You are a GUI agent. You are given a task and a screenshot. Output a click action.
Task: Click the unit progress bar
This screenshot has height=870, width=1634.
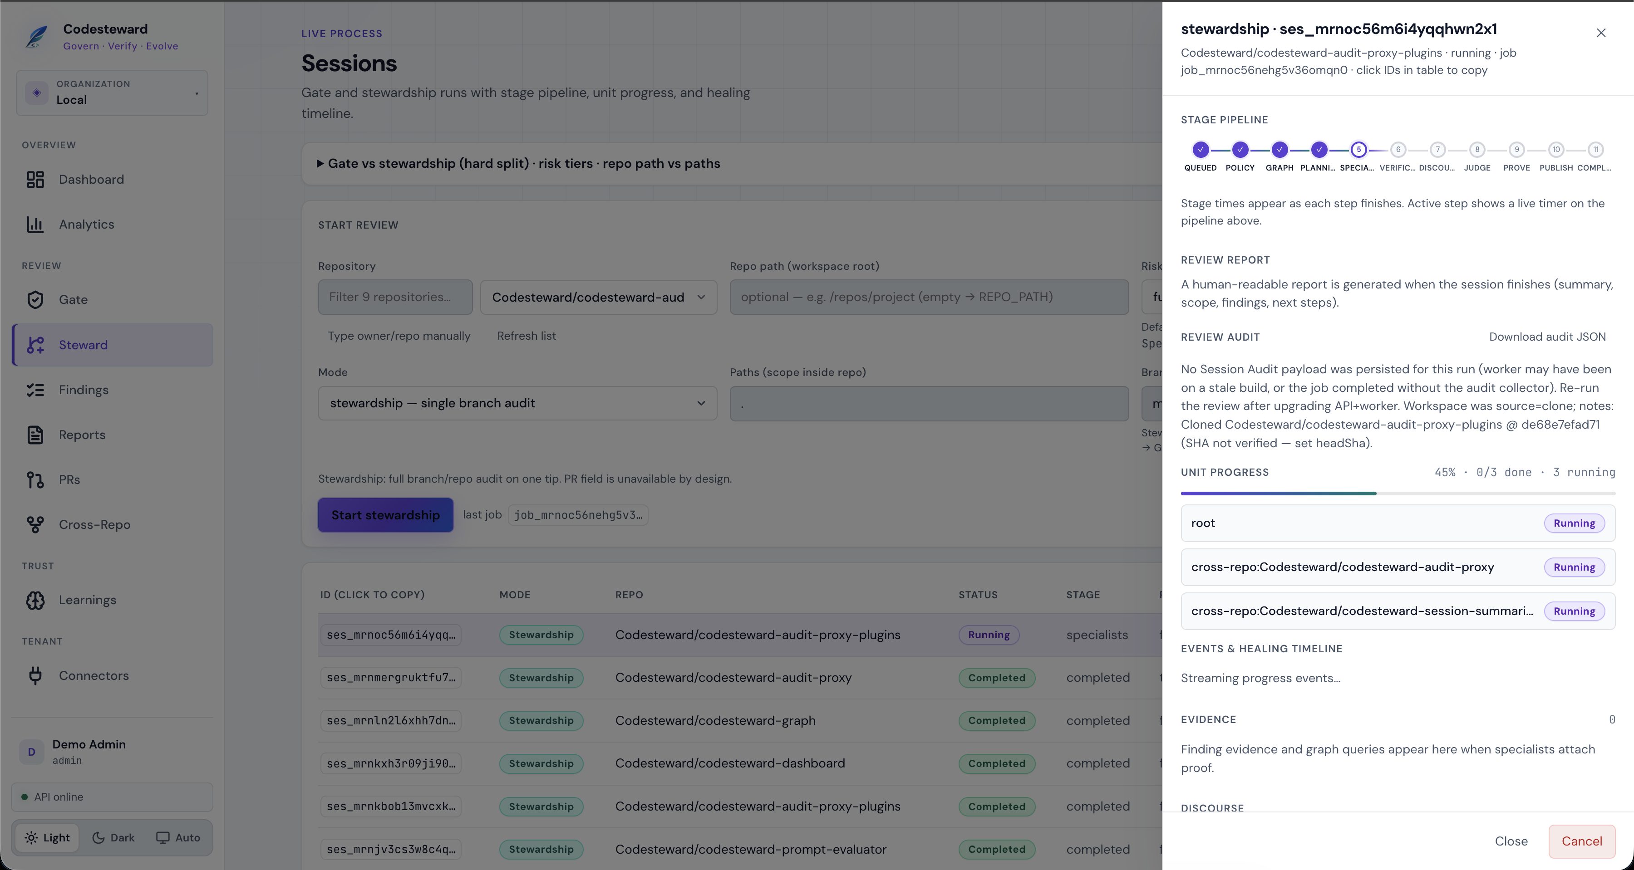(x=1398, y=494)
